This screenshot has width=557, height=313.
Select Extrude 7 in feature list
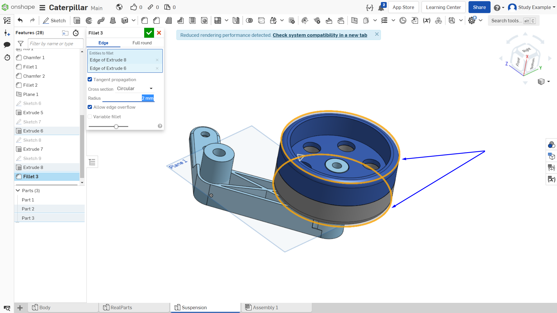pos(47,149)
